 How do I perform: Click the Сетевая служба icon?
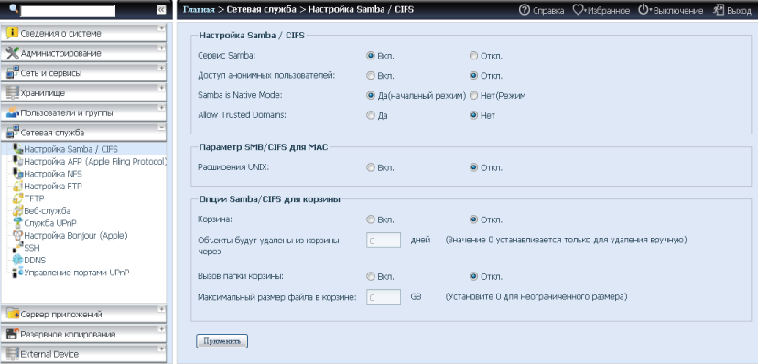13,133
